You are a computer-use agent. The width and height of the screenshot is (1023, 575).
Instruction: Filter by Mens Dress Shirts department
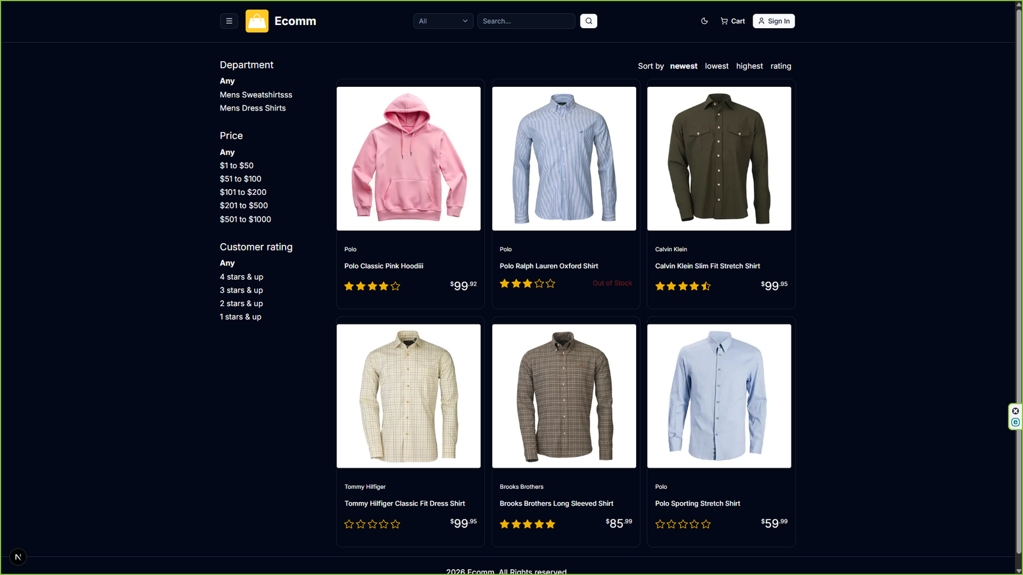click(253, 108)
